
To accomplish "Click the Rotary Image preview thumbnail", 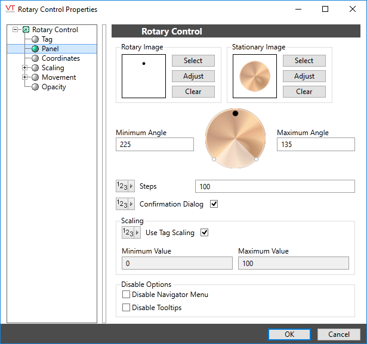I will 143,76.
